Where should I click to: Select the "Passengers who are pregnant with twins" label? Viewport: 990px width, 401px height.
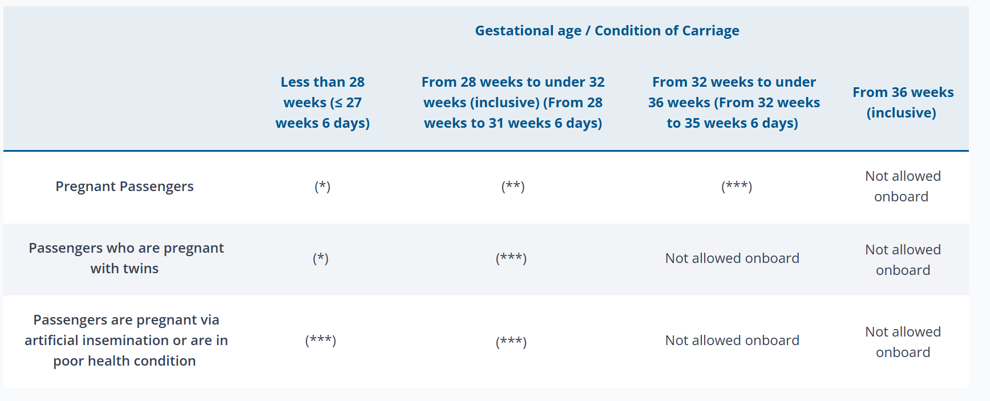tap(126, 258)
